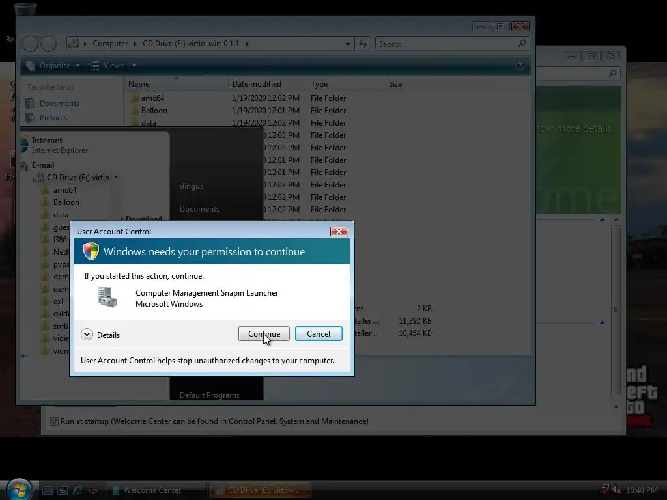
Task: Open Default Programs in the Start menu
Action: (209, 395)
